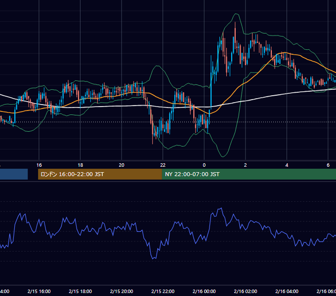The width and height of the screenshot is (336, 296).
Task: Select the 0 hour label on price chart axis
Action: 204,165
